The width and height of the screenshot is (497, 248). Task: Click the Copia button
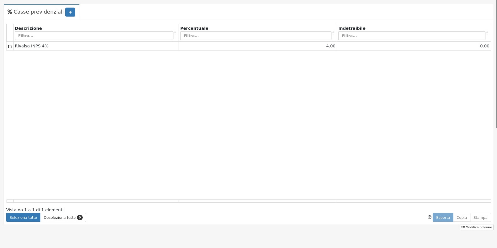[x=461, y=217]
